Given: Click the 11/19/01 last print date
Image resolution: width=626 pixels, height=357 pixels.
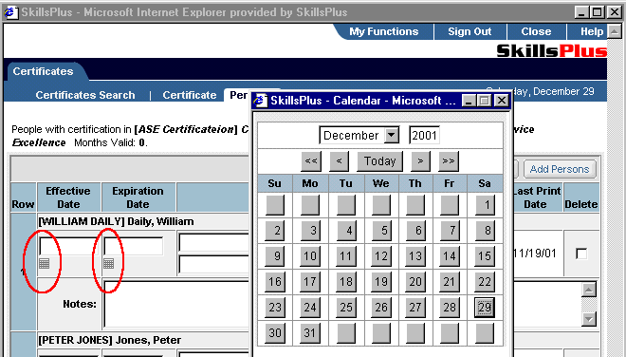Looking at the screenshot, I should click(x=534, y=254).
